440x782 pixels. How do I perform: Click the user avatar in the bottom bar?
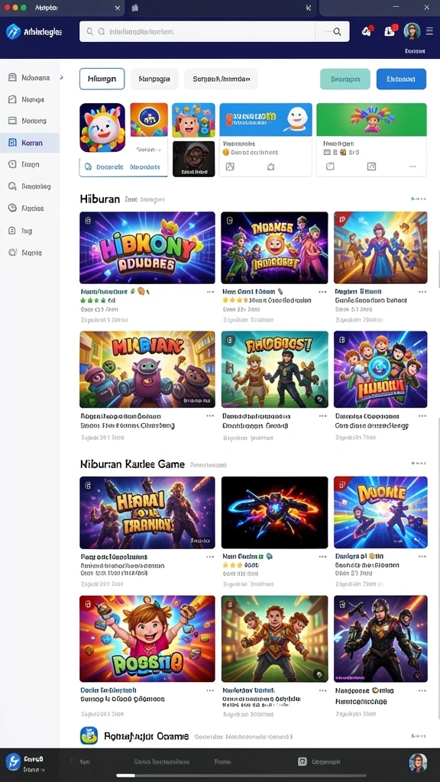pos(418,763)
